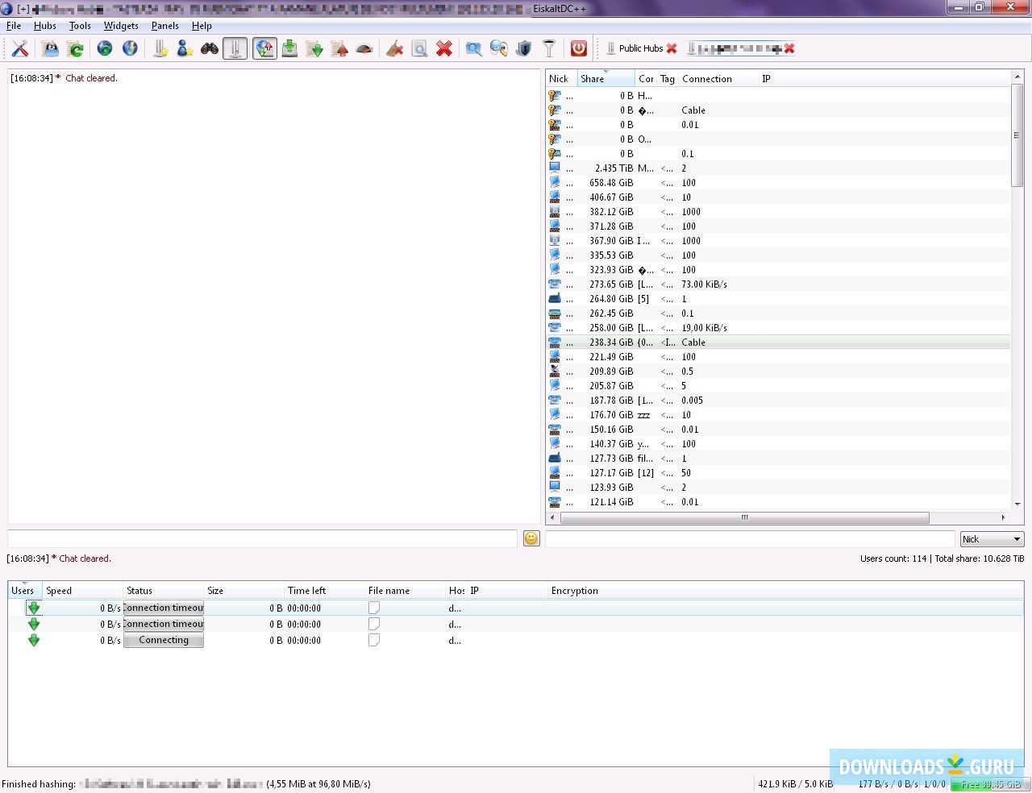Image resolution: width=1032 pixels, height=793 pixels.
Task: Click the green download arrow of the Connecting transfer
Action: [x=34, y=640]
